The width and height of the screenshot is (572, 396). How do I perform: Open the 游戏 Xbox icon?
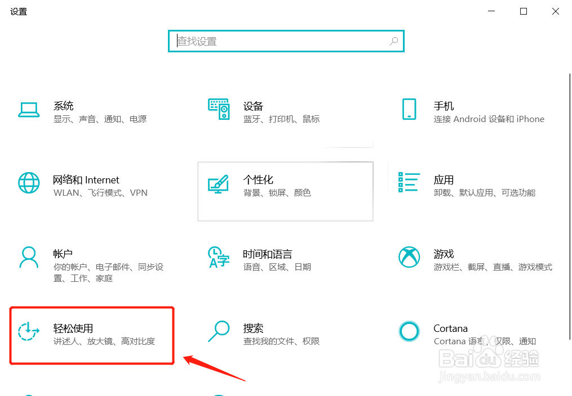click(409, 257)
